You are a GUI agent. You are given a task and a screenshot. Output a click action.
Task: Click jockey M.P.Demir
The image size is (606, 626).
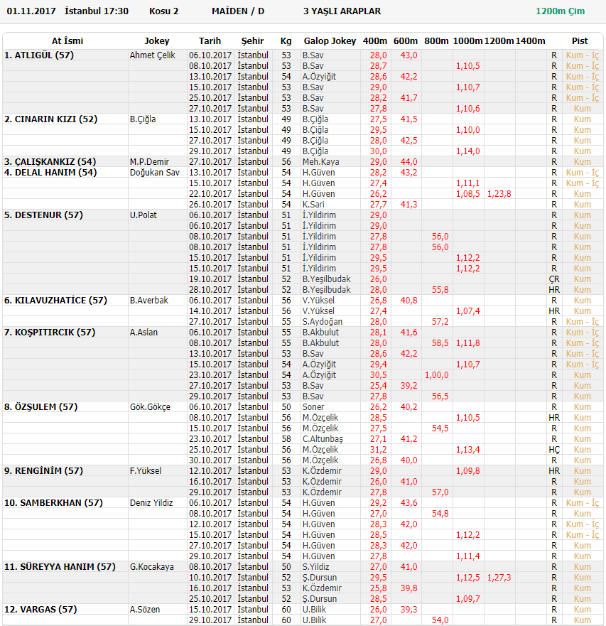pyautogui.click(x=149, y=162)
